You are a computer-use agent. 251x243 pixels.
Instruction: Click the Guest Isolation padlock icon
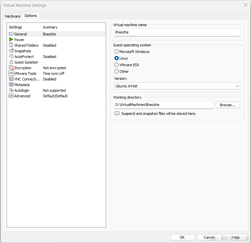pyautogui.click(x=11, y=62)
